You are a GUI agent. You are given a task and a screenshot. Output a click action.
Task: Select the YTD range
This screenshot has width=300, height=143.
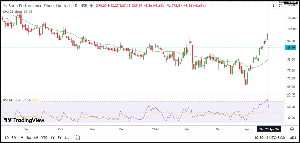pos(44,138)
